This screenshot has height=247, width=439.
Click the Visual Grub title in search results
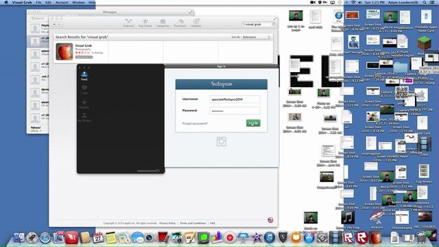pyautogui.click(x=84, y=45)
